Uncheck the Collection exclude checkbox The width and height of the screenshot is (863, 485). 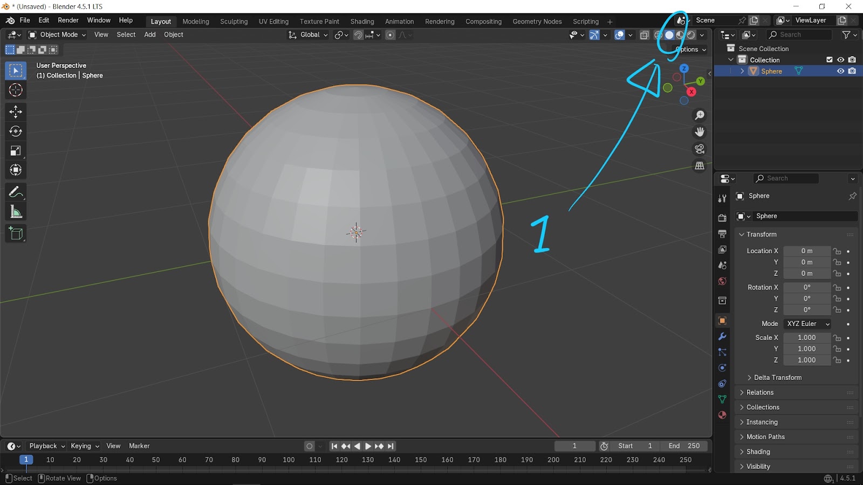(830, 60)
